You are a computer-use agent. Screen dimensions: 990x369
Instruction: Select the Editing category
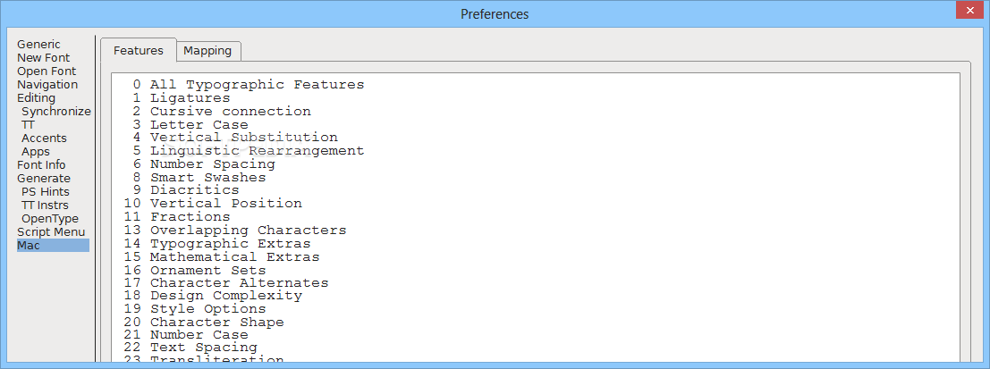(x=36, y=97)
